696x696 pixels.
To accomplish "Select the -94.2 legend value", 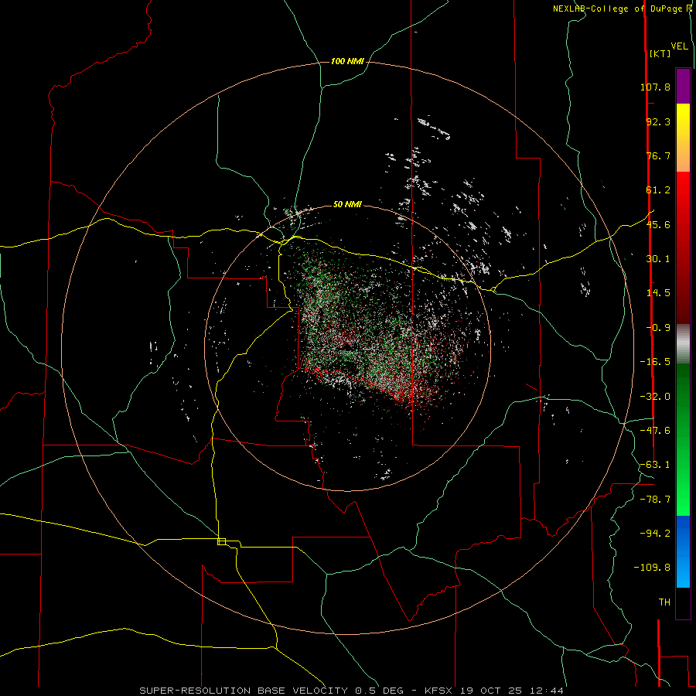I will click(655, 534).
